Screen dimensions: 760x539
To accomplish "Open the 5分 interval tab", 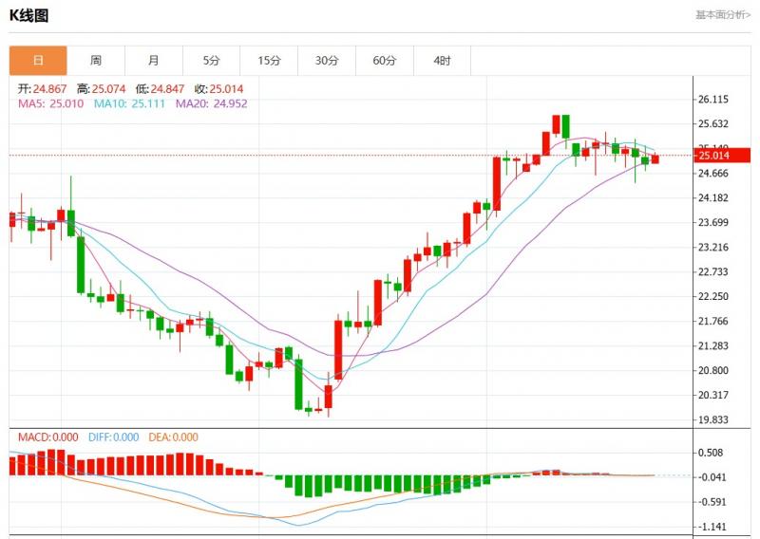I will pyautogui.click(x=211, y=61).
